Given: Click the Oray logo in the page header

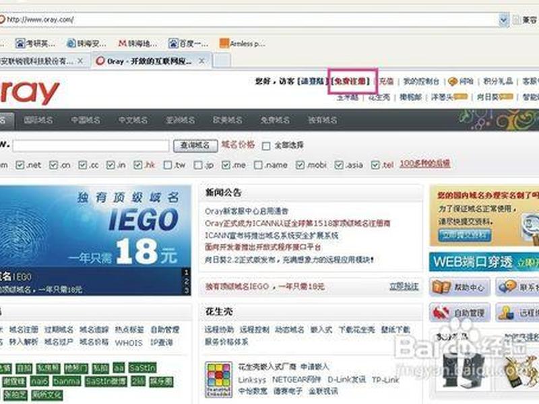Looking at the screenshot, I should tap(30, 92).
